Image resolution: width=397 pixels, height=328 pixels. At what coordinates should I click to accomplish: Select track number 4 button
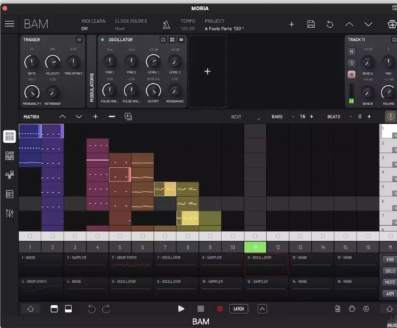(x=97, y=247)
